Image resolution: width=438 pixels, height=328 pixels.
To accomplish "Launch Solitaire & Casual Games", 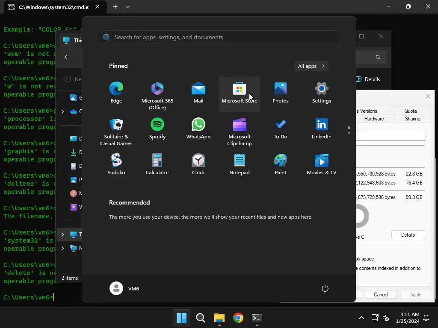I will 116,132.
